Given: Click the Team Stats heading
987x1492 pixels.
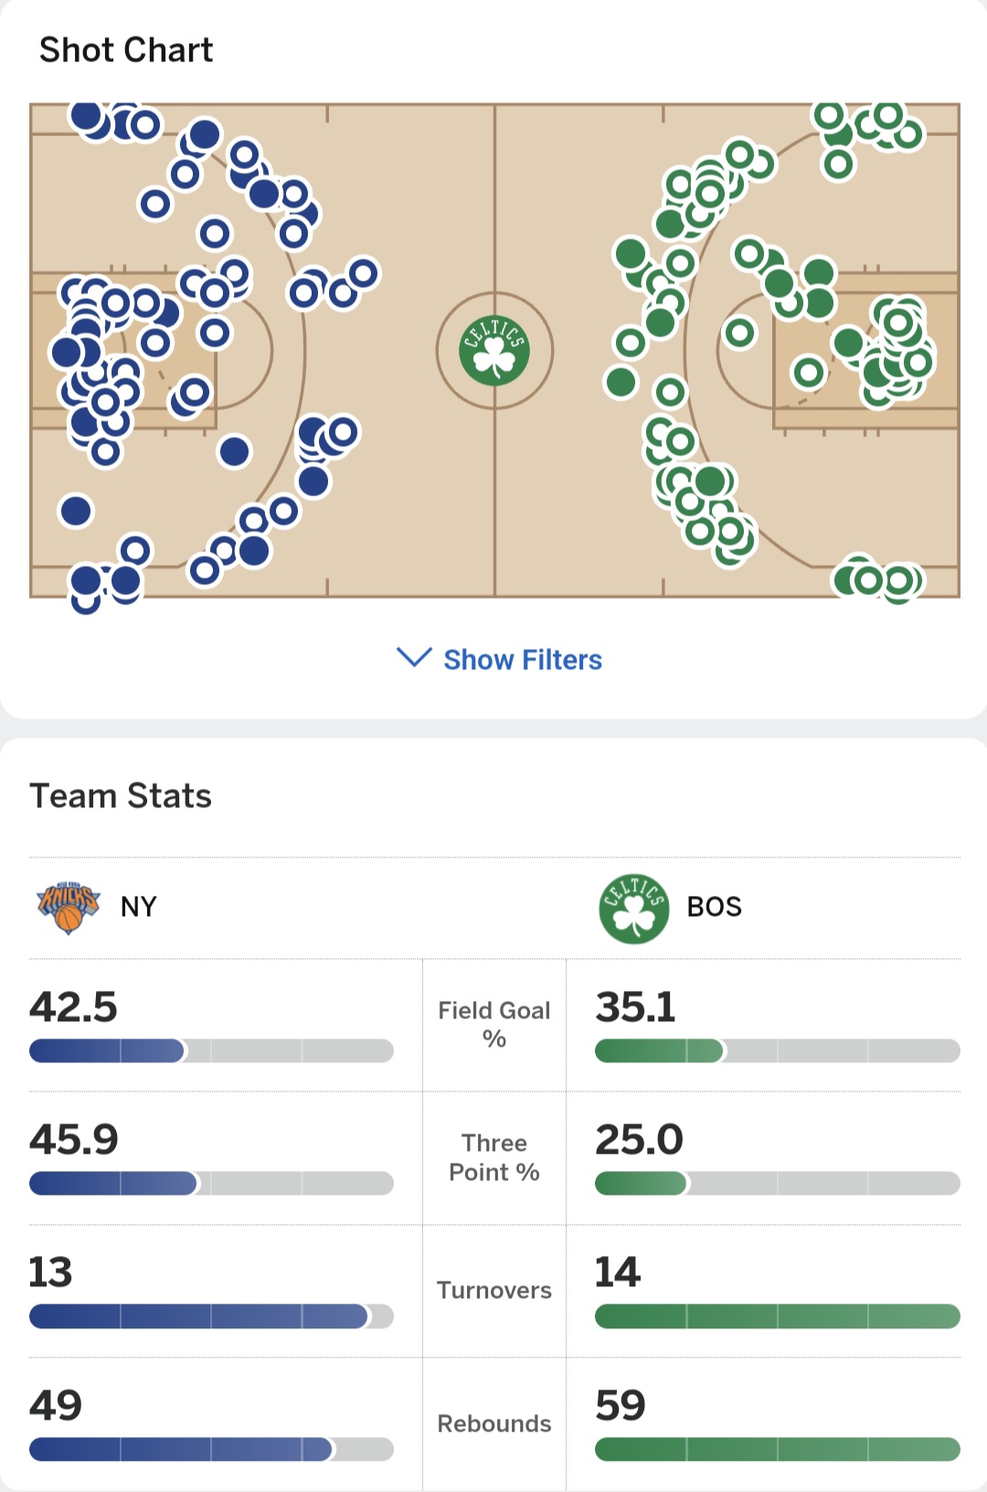Looking at the screenshot, I should 121,796.
